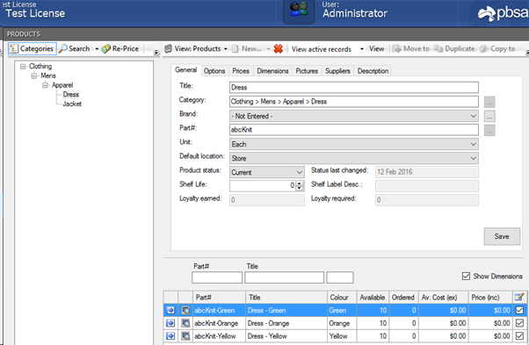Select Dress in the category tree
Image resolution: width=529 pixels, height=345 pixels.
click(x=71, y=94)
